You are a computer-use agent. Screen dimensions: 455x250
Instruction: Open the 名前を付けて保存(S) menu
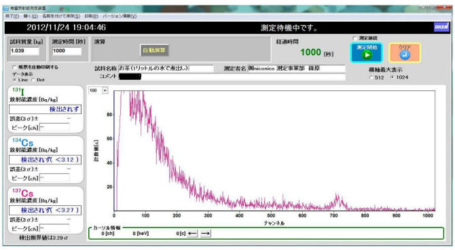click(61, 16)
